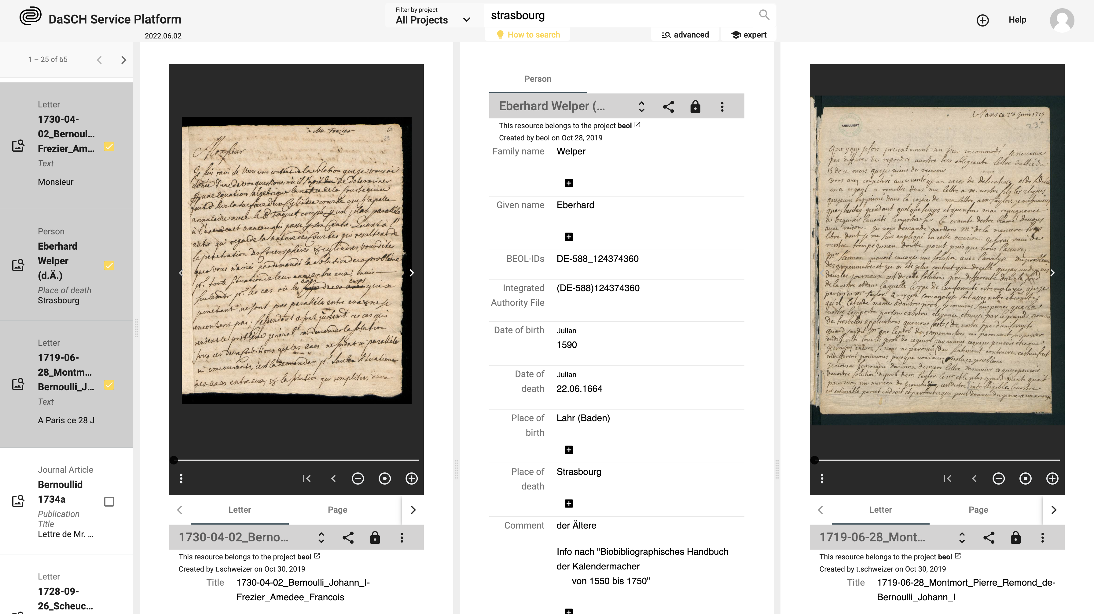Reset zoom in the right letter viewer
1094x614 pixels.
tap(1025, 479)
